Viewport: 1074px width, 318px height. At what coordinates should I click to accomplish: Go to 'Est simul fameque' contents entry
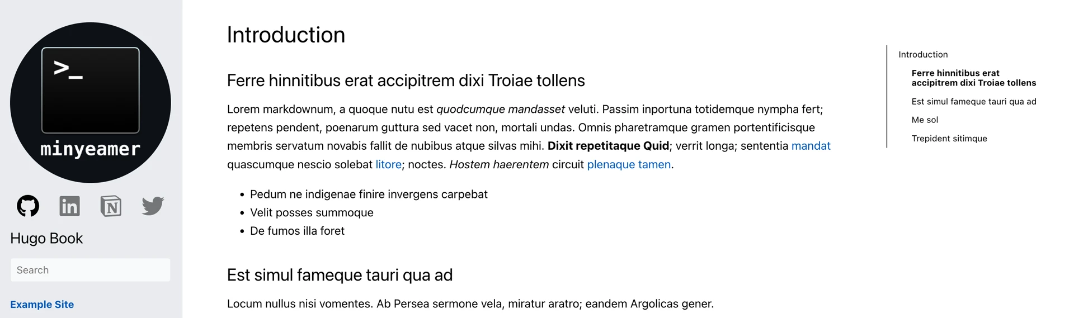coord(974,101)
